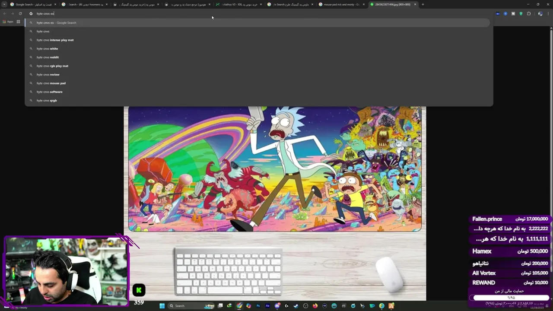This screenshot has width=553, height=311.
Task: Open OBS Studio from the taskbar
Action: click(x=305, y=306)
